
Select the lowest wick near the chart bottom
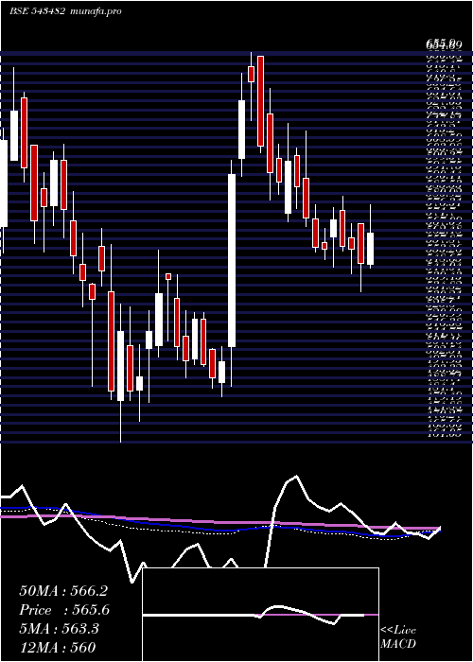click(x=120, y=422)
